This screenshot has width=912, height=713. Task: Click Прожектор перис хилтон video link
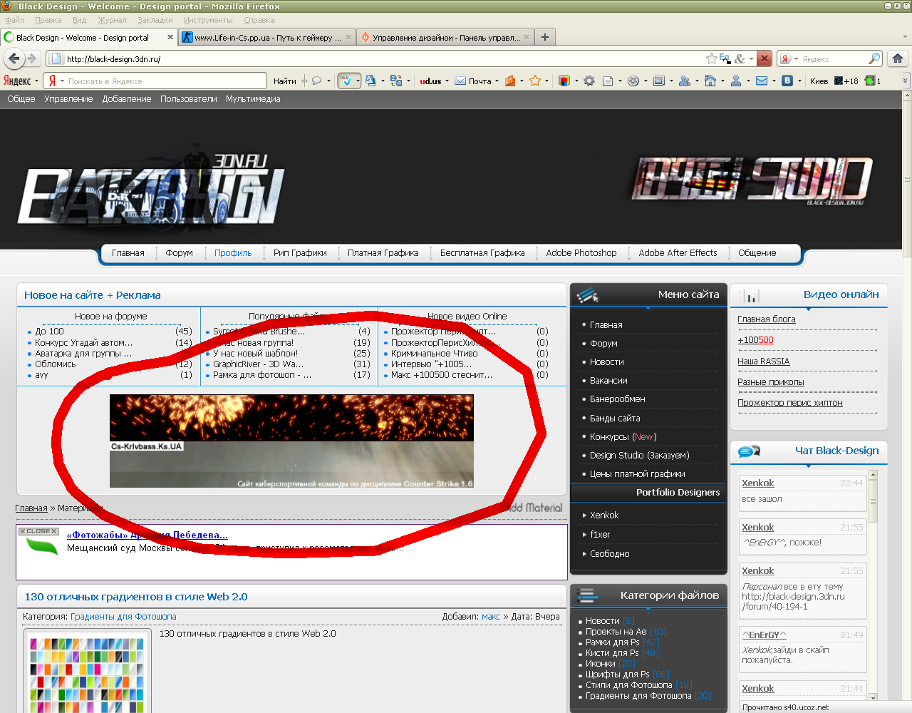790,403
